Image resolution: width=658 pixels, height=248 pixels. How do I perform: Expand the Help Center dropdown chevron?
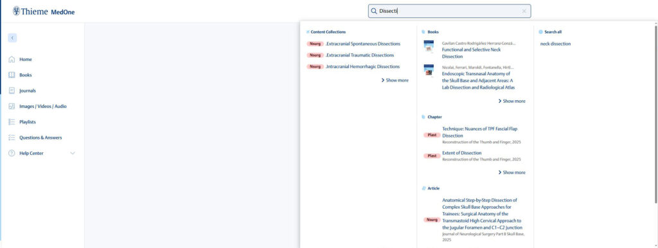pyautogui.click(x=73, y=153)
